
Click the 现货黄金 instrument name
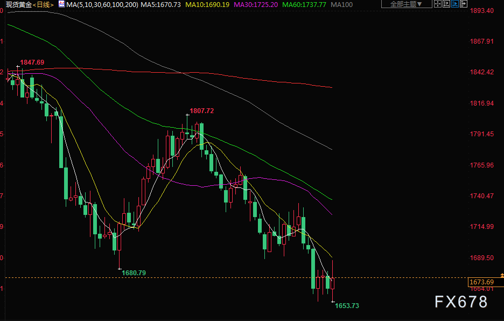[16, 4]
